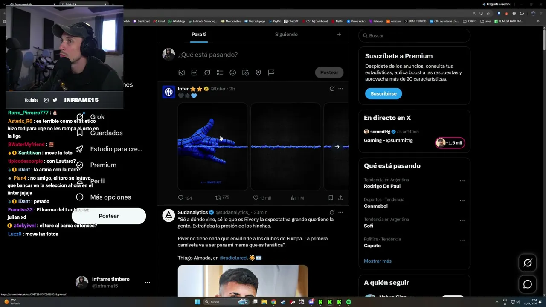Image resolution: width=546 pixels, height=307 pixels.
Task: Reply to the Inter post
Action: 185,198
